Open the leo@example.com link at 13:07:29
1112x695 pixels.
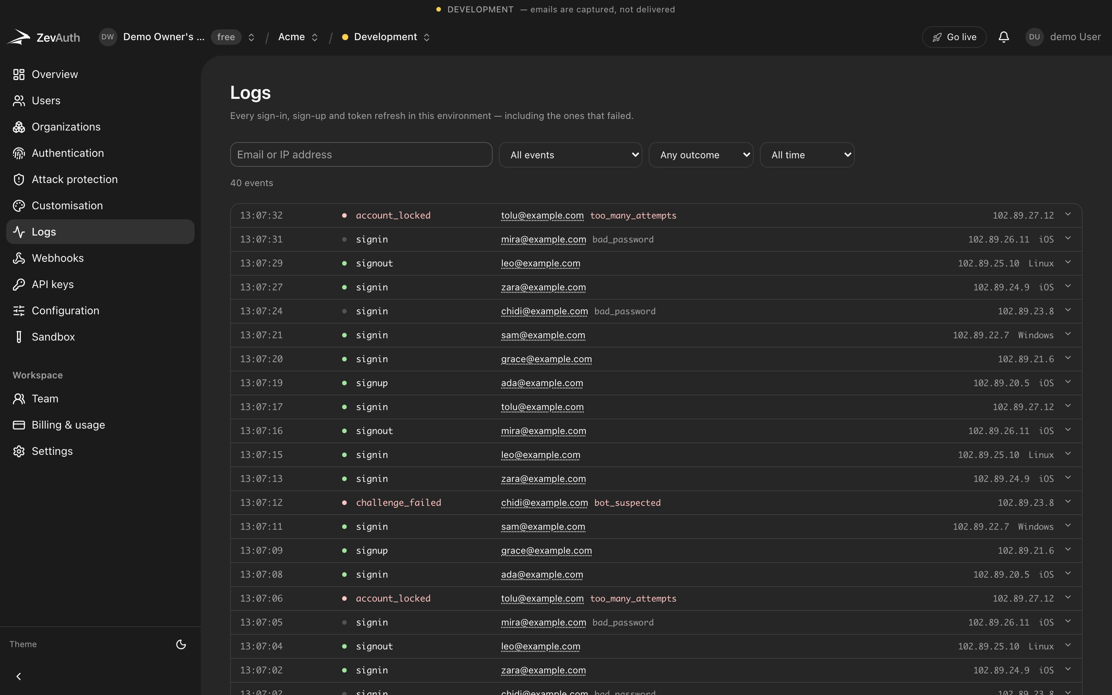point(541,263)
